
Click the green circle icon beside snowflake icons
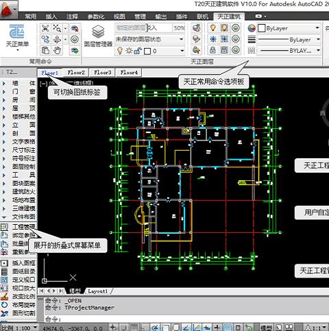click(x=236, y=39)
